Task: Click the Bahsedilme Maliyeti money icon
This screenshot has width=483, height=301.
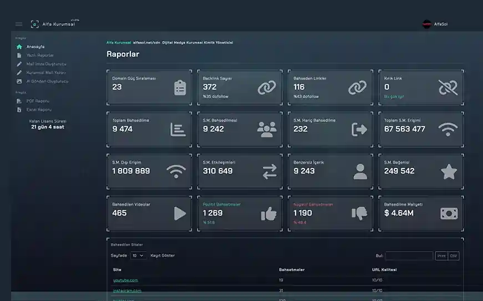Action: pyautogui.click(x=449, y=213)
